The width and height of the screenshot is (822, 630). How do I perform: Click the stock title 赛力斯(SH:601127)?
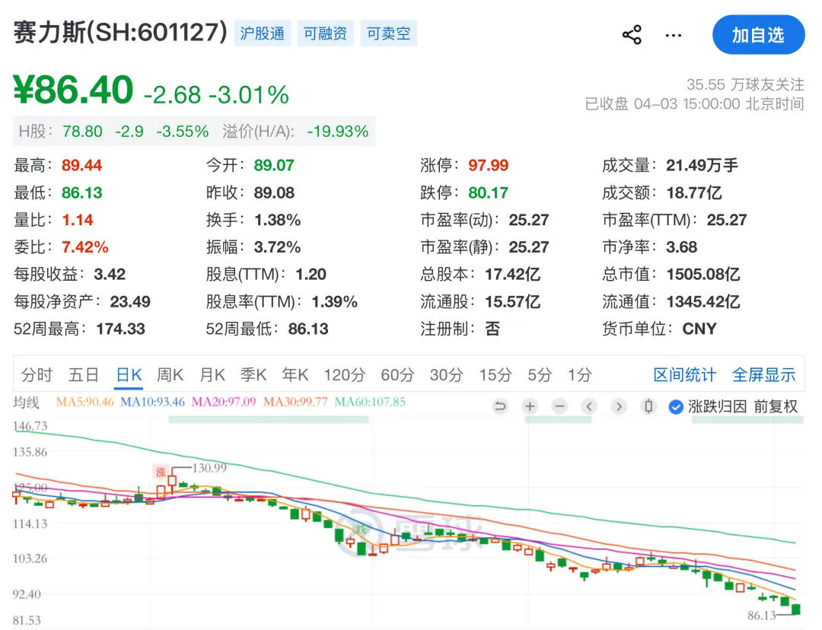[x=120, y=32]
